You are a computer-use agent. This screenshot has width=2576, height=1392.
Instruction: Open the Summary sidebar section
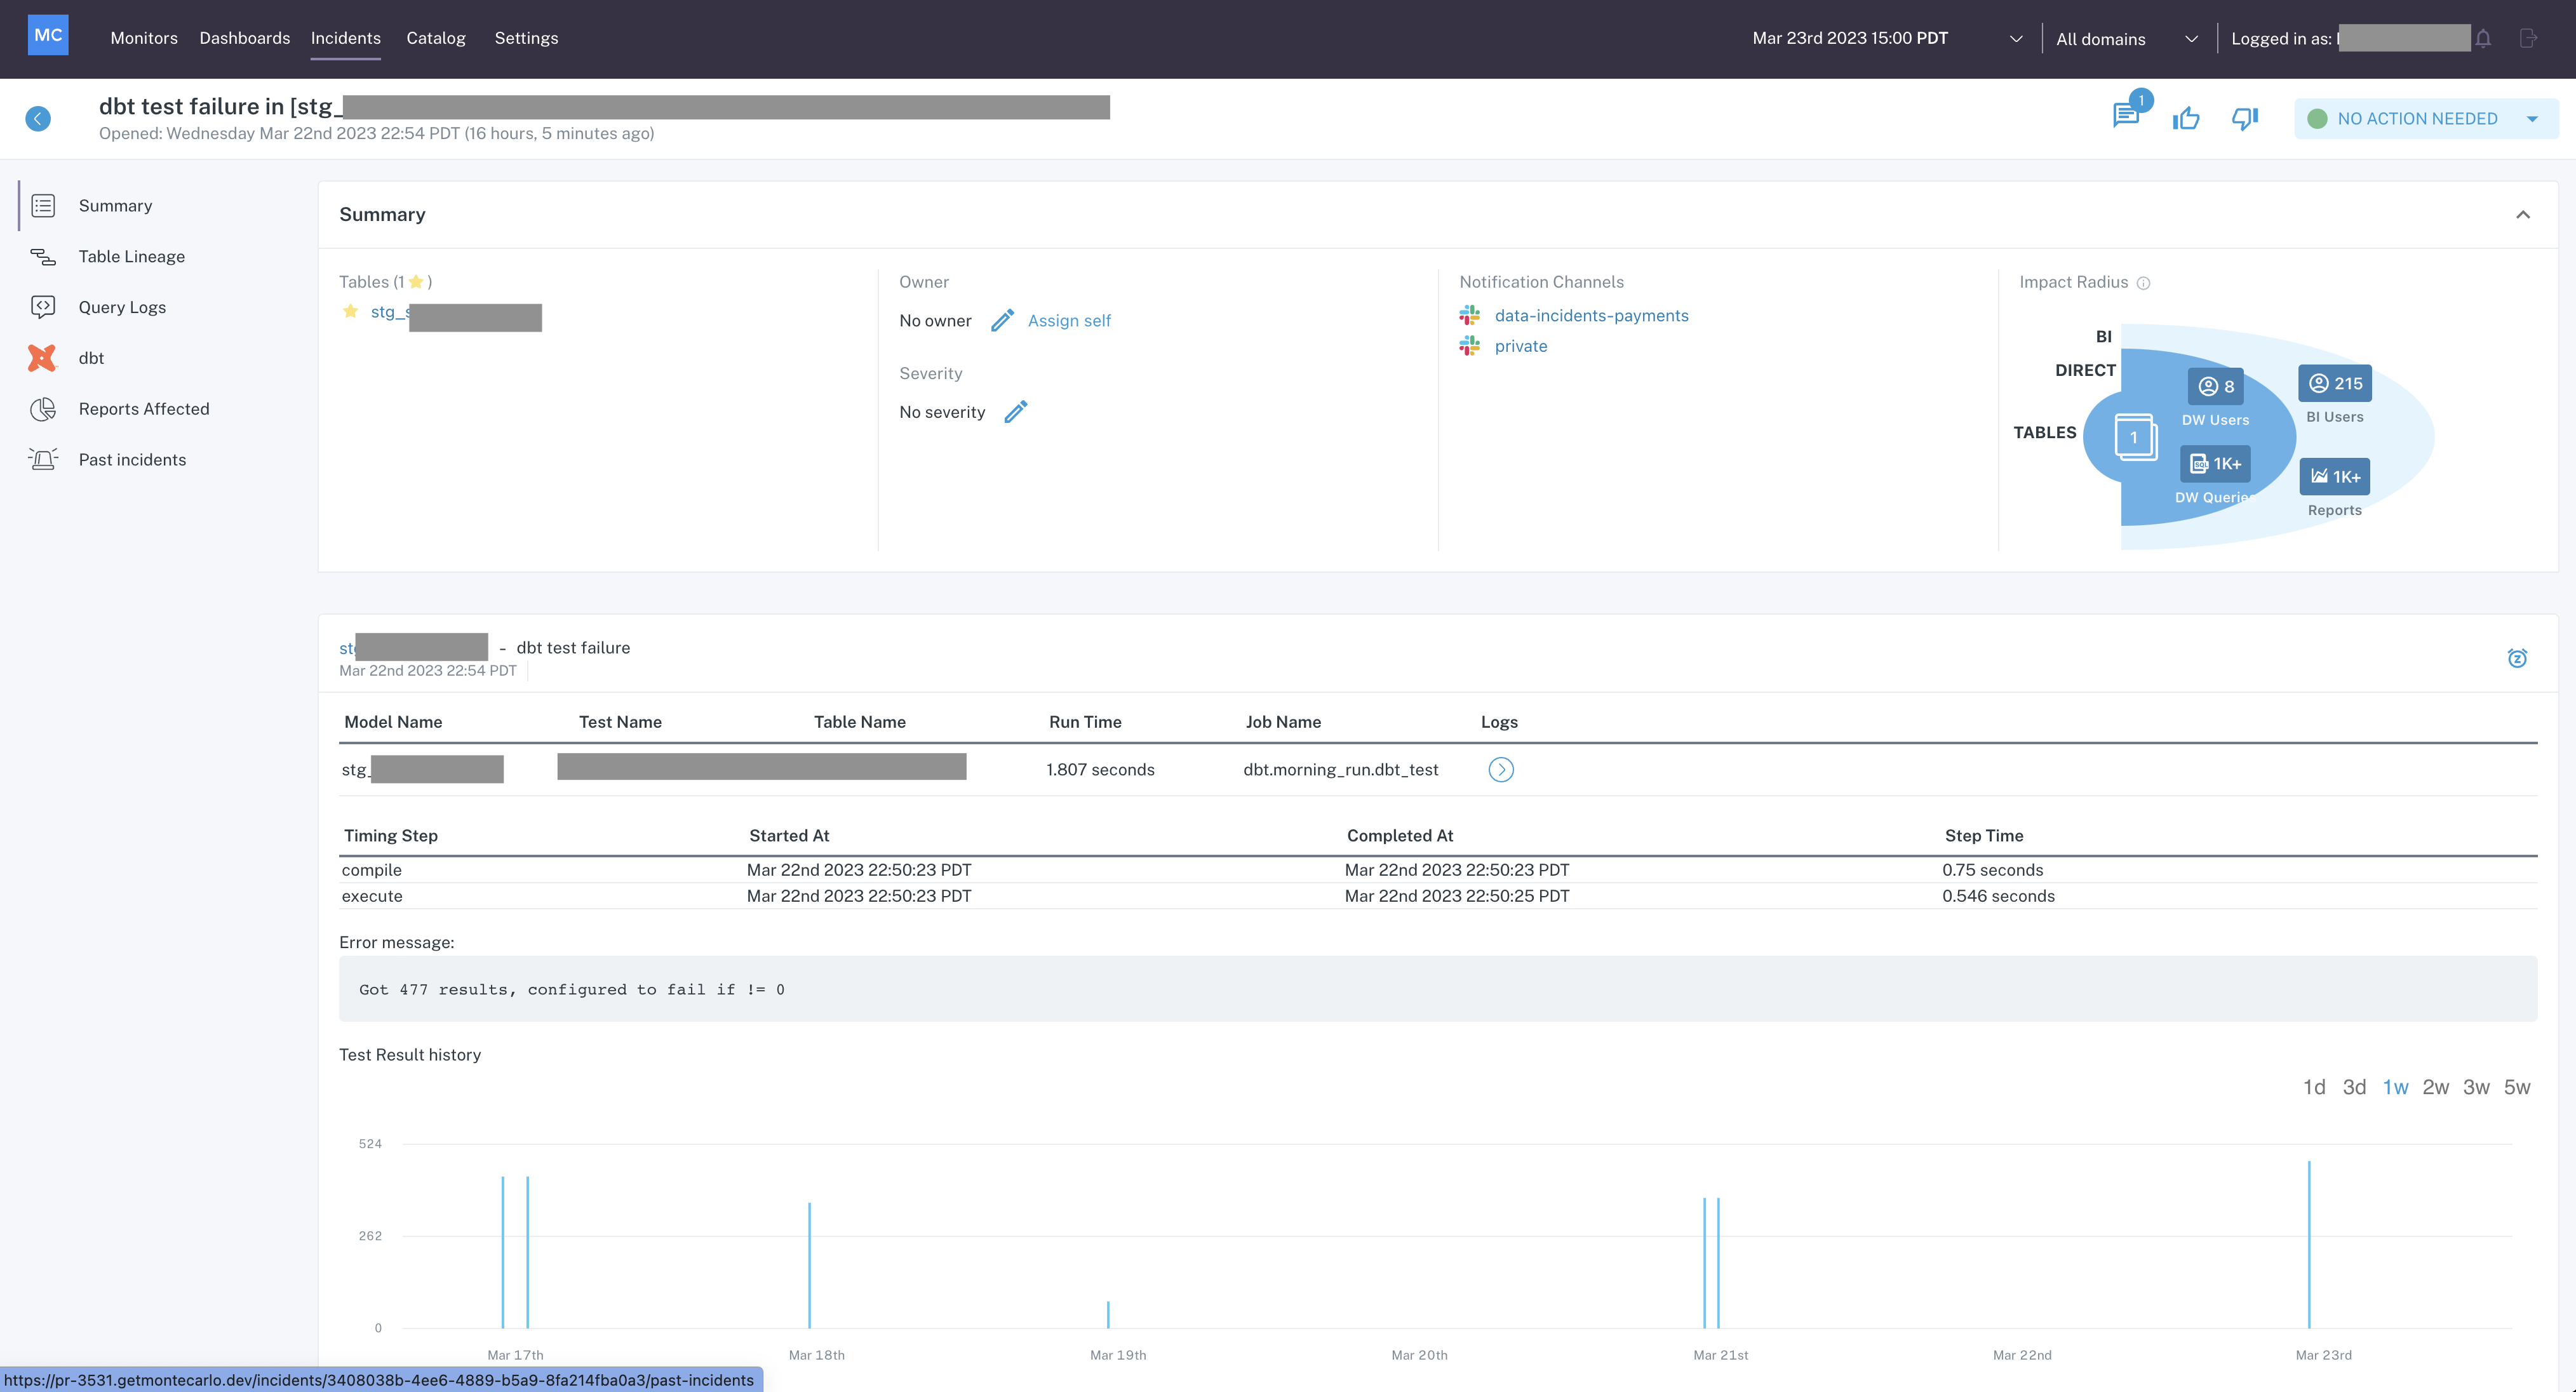click(x=115, y=206)
